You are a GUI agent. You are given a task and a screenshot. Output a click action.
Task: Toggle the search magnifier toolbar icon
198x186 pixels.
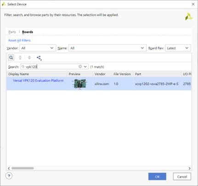(x=11, y=58)
